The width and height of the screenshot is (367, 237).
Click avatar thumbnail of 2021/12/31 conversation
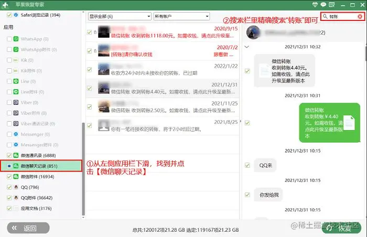[104, 88]
